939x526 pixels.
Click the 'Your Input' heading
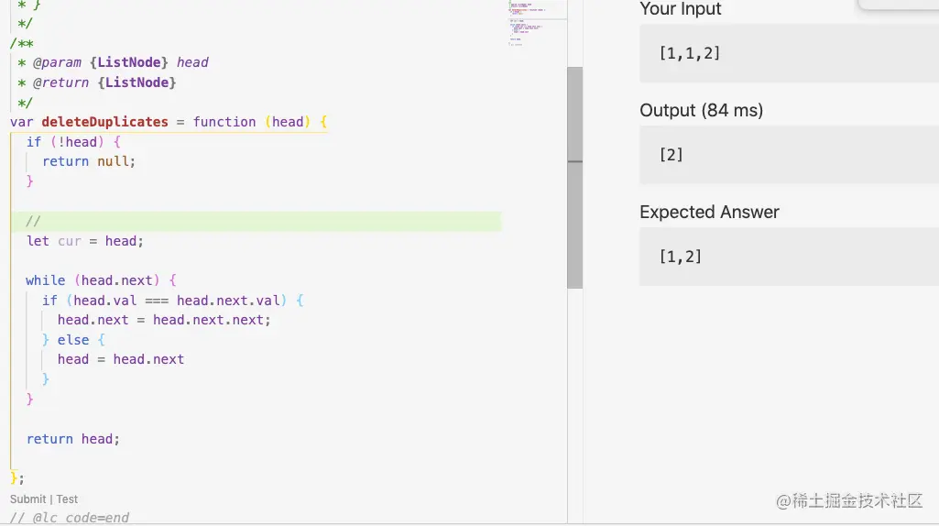[x=681, y=9]
